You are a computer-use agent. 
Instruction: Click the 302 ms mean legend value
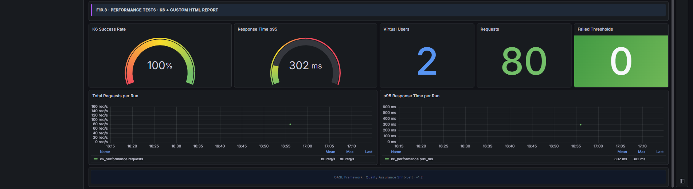tap(620, 159)
